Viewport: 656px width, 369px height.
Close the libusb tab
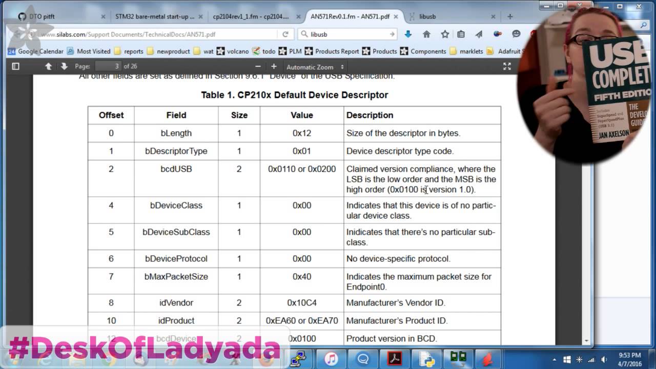coord(493,16)
